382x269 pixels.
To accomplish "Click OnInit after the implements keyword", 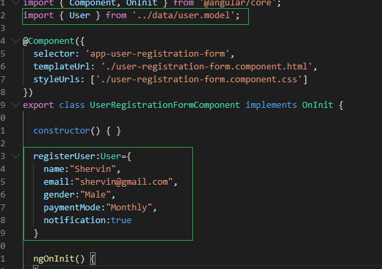I will click(317, 105).
